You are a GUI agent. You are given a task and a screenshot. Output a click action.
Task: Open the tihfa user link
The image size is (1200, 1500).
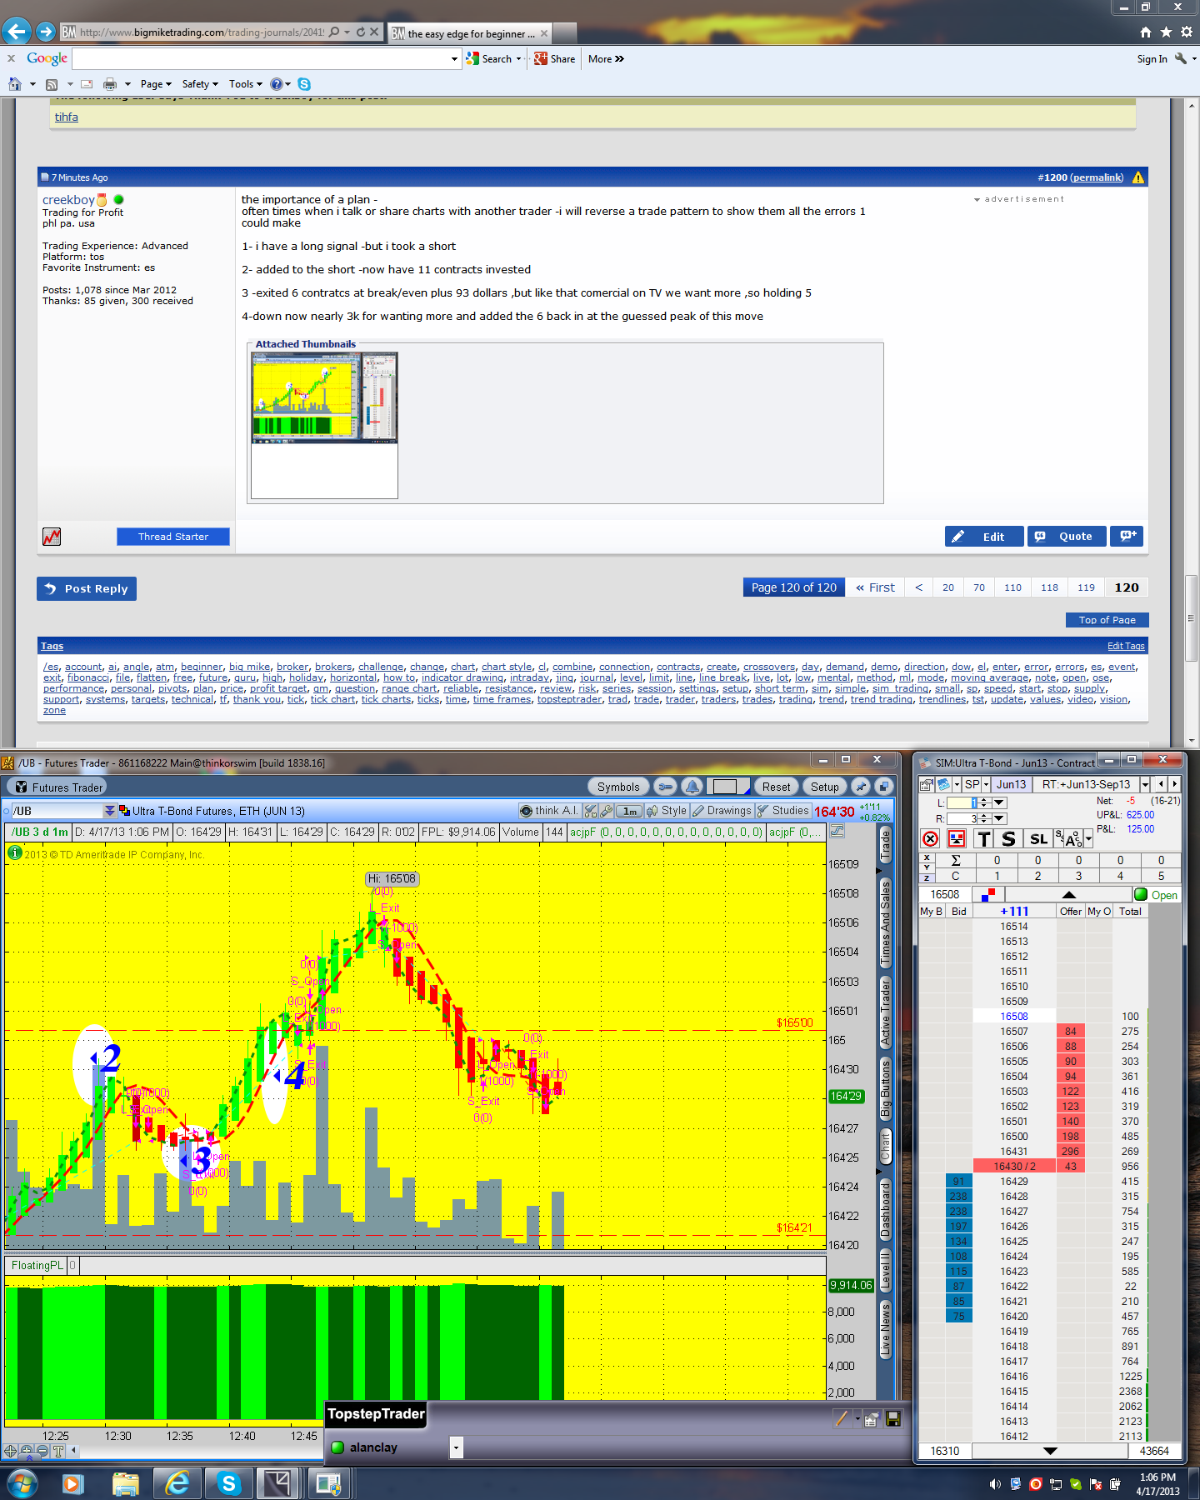tap(67, 117)
